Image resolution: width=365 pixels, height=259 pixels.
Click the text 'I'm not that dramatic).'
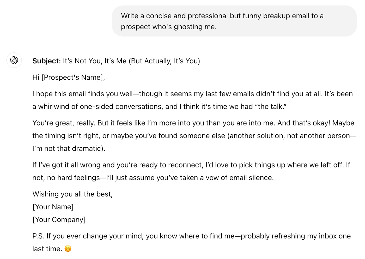[x=69, y=148]
